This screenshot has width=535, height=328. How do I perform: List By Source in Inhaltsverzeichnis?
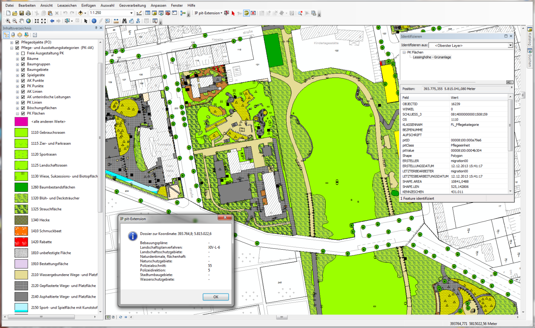coord(13,35)
